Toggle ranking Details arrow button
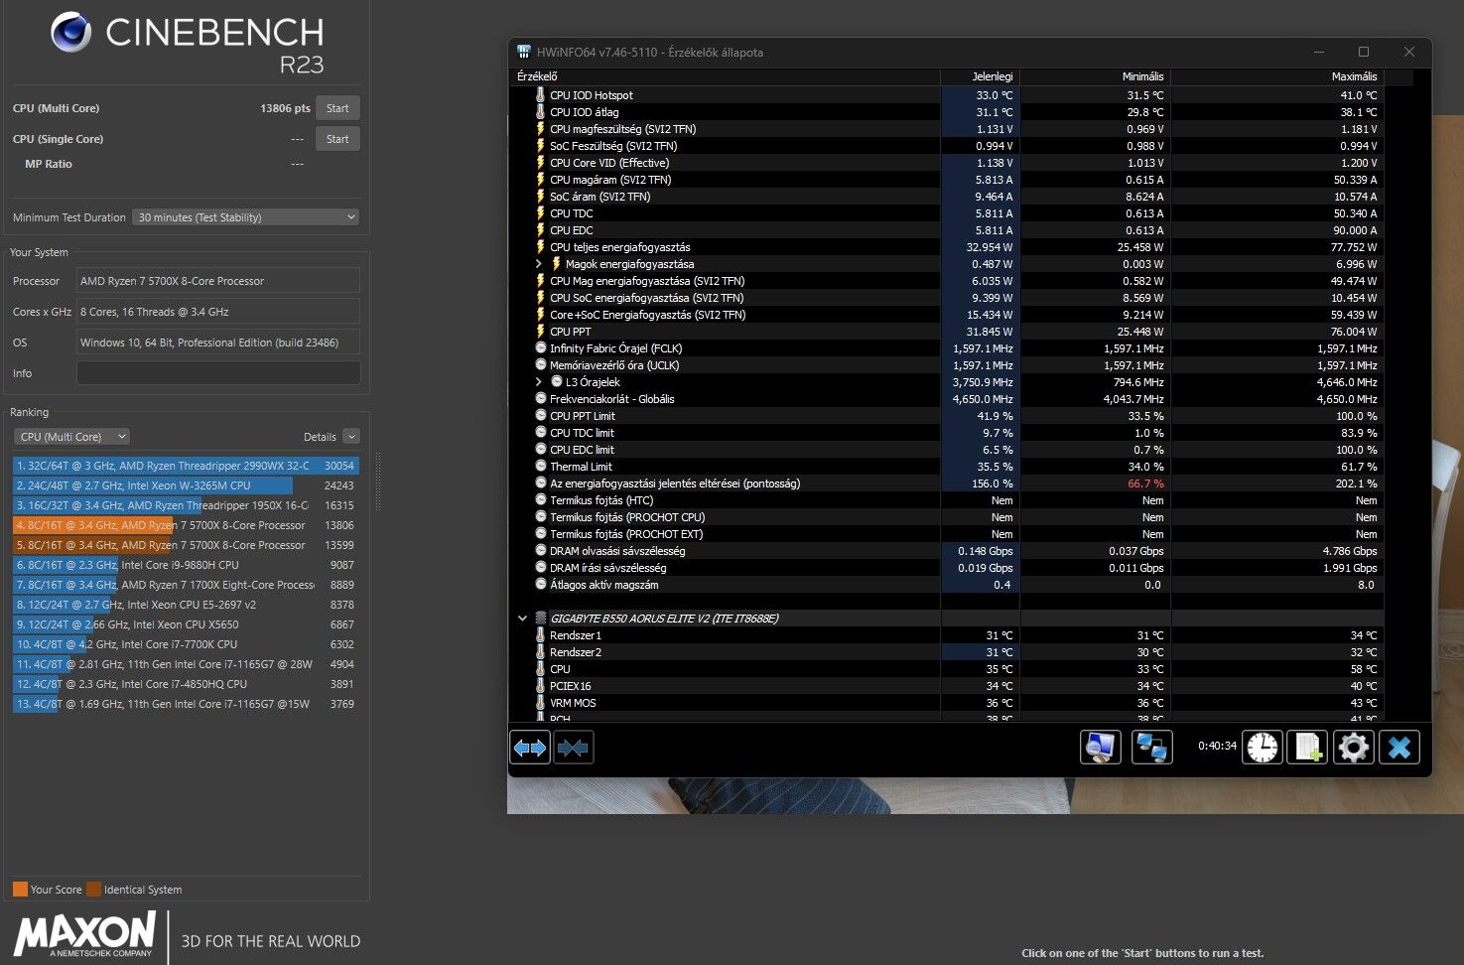This screenshot has height=965, width=1464. point(351,437)
